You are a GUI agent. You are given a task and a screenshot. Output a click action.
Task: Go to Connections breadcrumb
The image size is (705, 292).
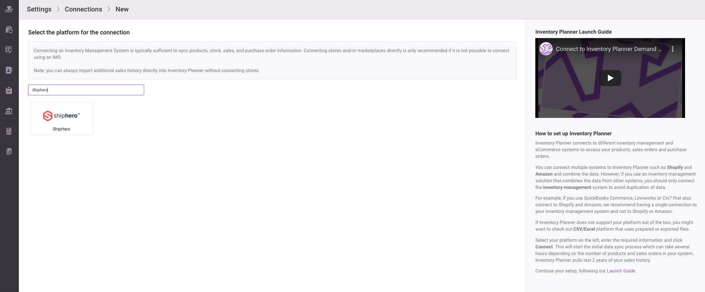(84, 9)
